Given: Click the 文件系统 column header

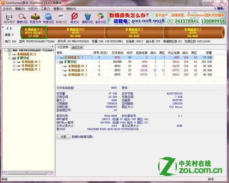Looking at the screenshot, I should pyautogui.click(x=117, y=53).
